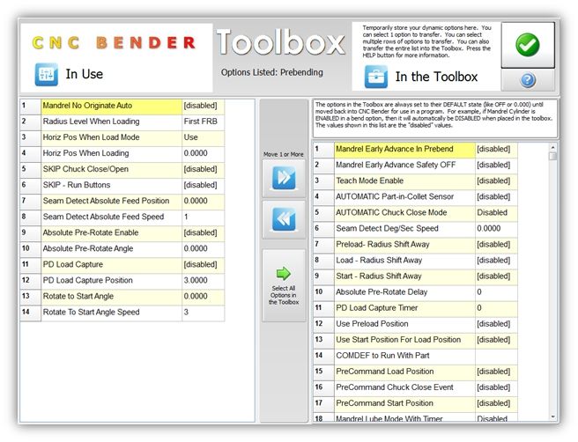Select Mandrel No Originate Auto row
Screen dimensions: 578x442
122,106
